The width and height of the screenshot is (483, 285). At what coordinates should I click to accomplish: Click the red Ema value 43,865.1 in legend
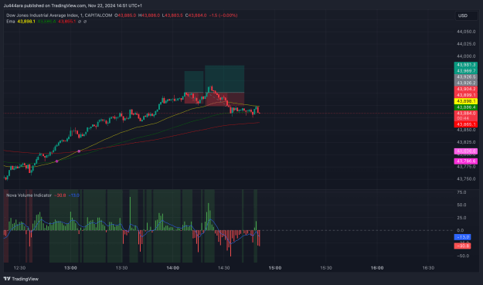pos(66,22)
